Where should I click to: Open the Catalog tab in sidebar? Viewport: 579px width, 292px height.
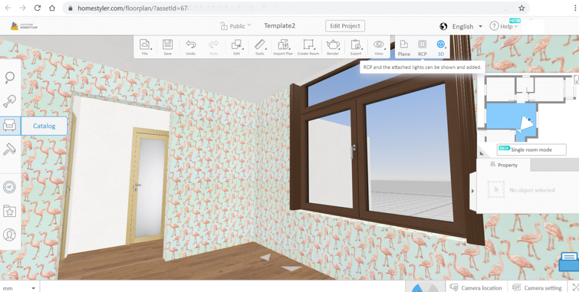tap(44, 126)
